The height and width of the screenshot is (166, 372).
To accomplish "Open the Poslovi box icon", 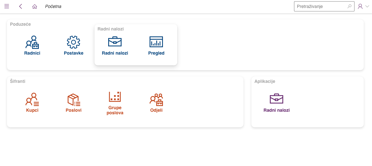I will [74, 99].
